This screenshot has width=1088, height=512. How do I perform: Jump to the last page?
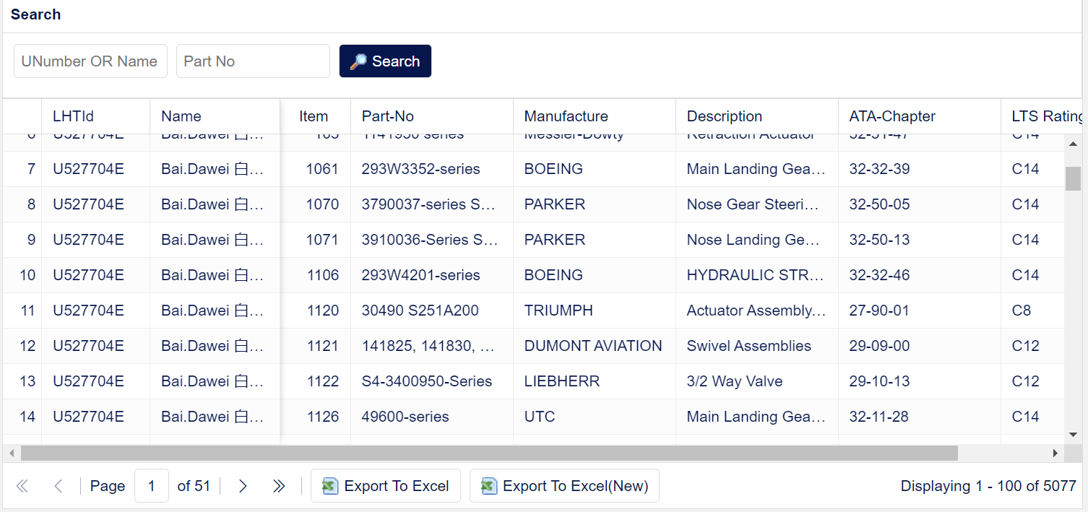point(279,486)
